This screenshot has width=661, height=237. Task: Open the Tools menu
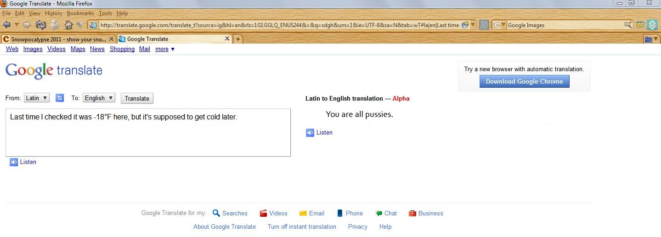tap(105, 13)
